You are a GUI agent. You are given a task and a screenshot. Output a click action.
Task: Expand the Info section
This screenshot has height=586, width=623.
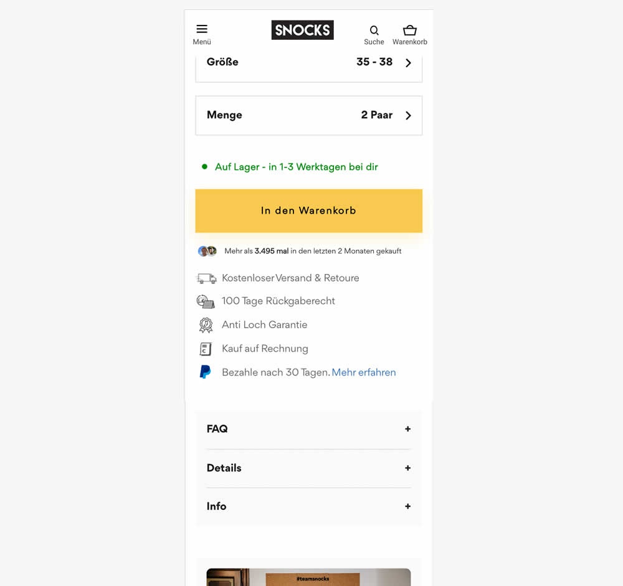(x=308, y=506)
